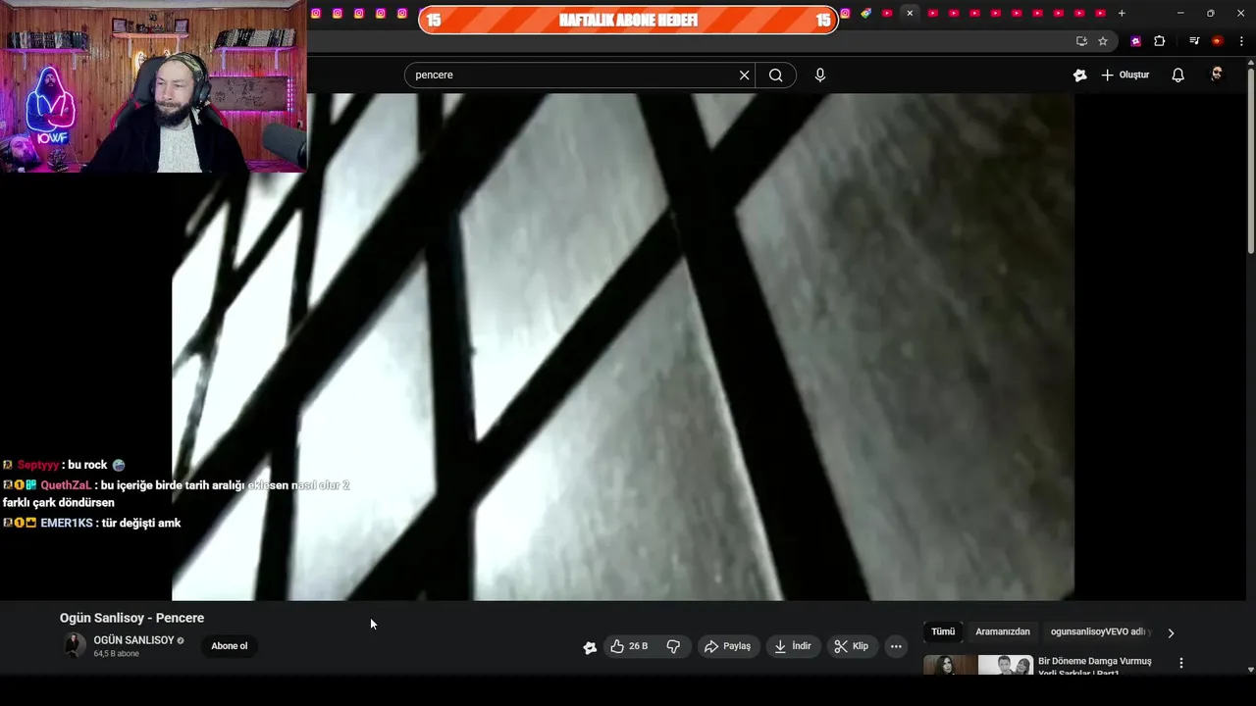This screenshot has height=706, width=1256.
Task: Click chat username Septyyy
Action: pyautogui.click(x=38, y=465)
